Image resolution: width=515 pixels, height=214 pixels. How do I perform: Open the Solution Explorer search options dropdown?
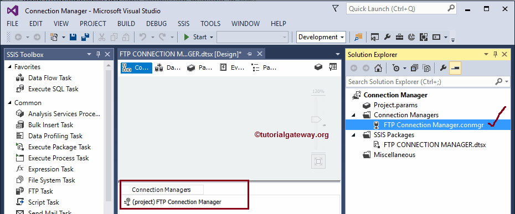click(507, 81)
